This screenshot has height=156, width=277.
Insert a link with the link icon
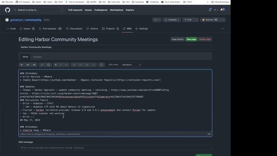[42, 65]
